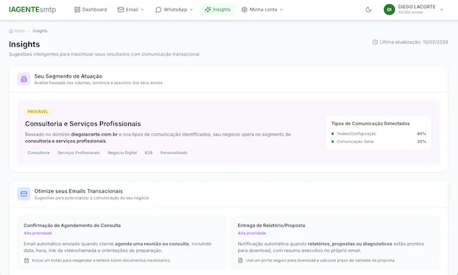Image resolution: width=458 pixels, height=275 pixels.
Task: Click the Comunicação Geral label
Action: coord(355,142)
